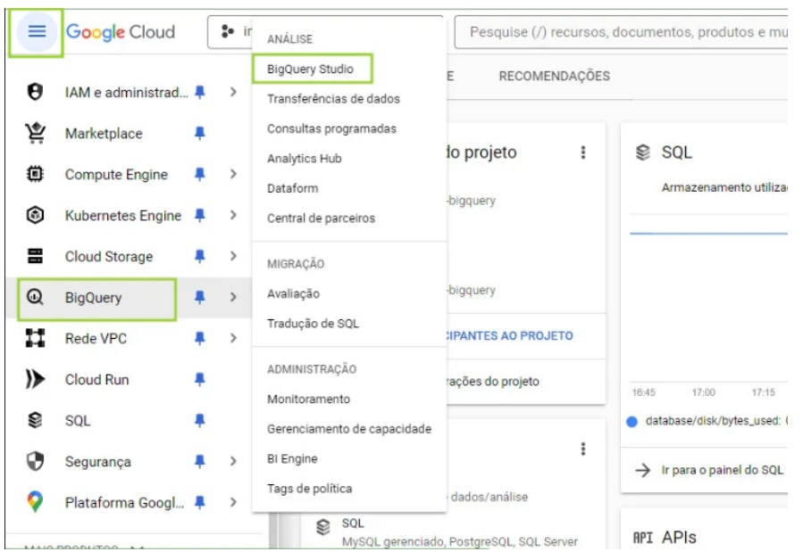Click the Compute Engine chip icon
Screen dimensions: 803x552
[35, 174]
